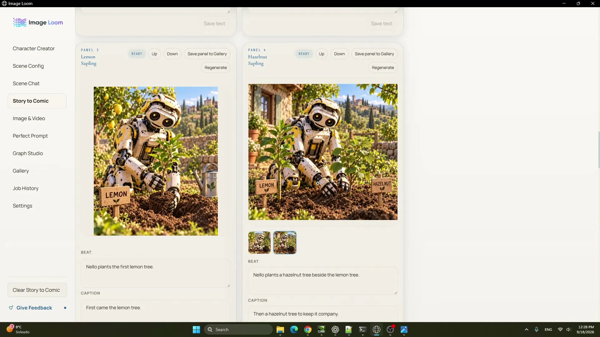Click the READY status badge on Panel 3
Image resolution: width=600 pixels, height=337 pixels.
pos(137,54)
